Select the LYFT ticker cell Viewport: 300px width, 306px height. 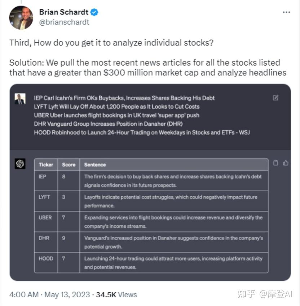click(x=45, y=197)
